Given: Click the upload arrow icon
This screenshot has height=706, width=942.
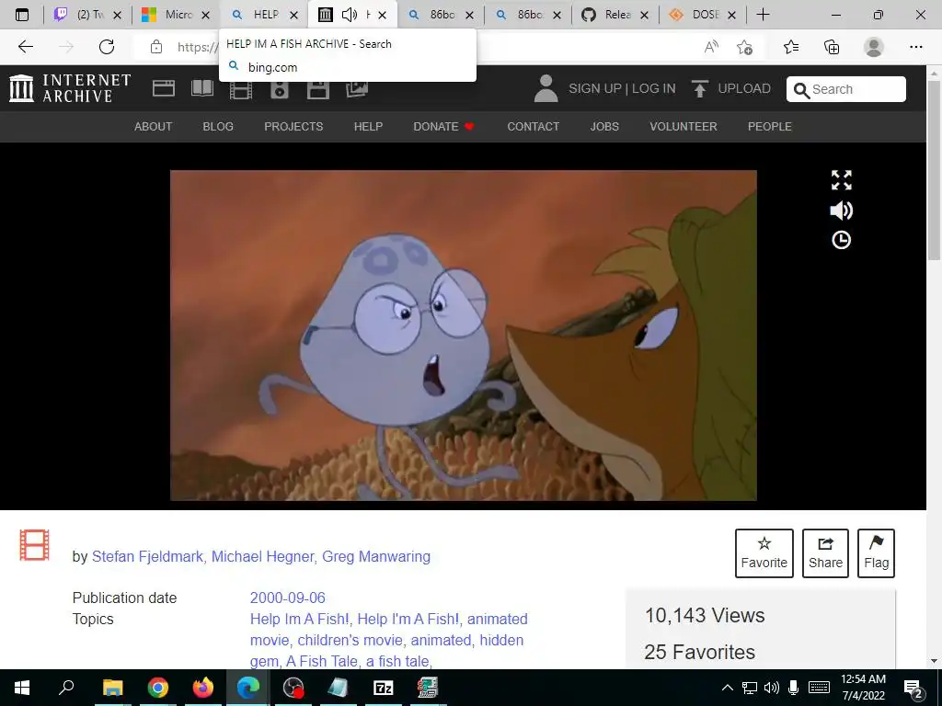Looking at the screenshot, I should (700, 89).
